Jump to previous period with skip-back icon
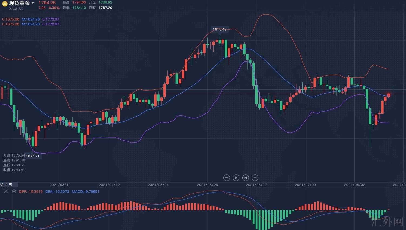The height and width of the screenshot is (230, 406). click(x=236, y=178)
